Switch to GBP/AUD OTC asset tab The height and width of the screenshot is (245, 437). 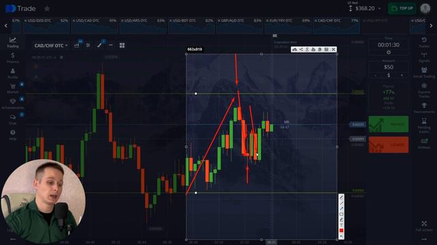click(240, 25)
